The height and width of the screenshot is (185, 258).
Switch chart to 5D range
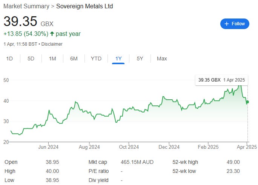coord(31,59)
